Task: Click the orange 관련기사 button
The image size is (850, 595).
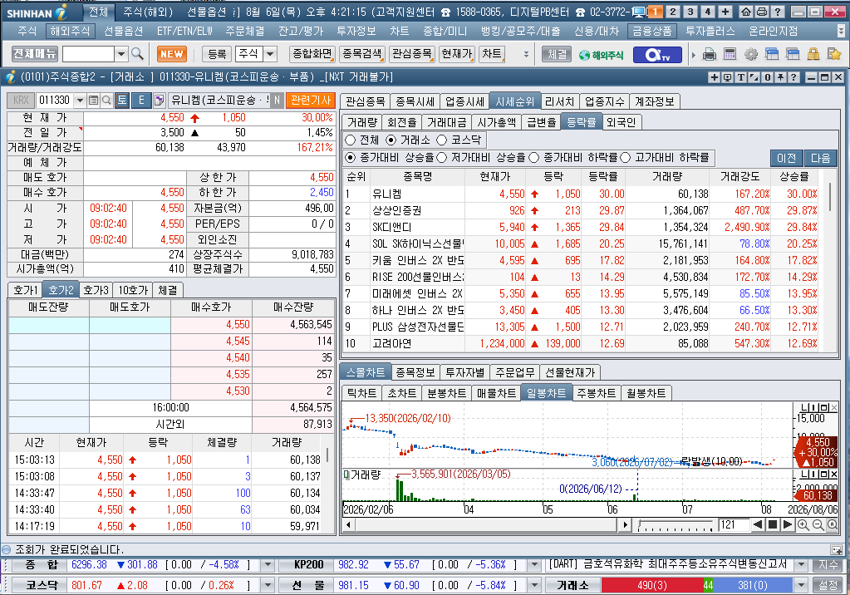Action: (x=310, y=100)
